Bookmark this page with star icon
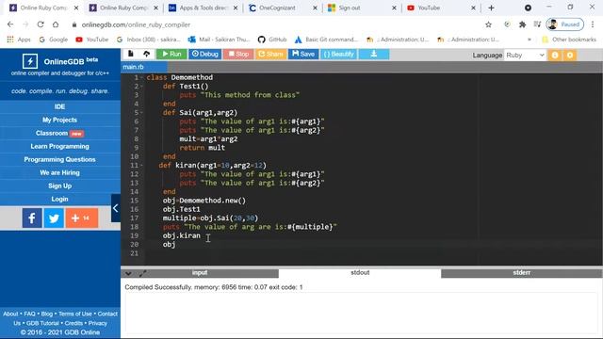603x339 pixels. click(488, 24)
